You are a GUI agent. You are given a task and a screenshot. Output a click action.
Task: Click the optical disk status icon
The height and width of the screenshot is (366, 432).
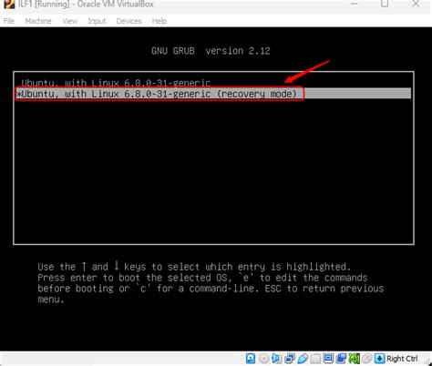263,359
